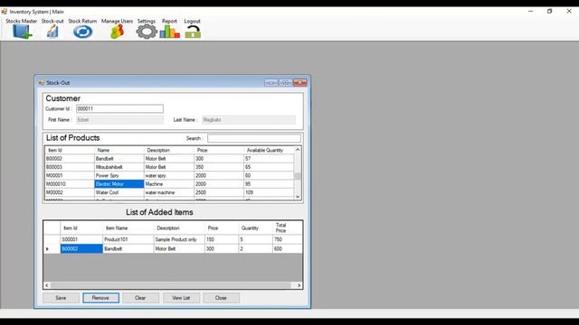Click the products list scroll up arrow
579x325 pixels.
(x=298, y=150)
